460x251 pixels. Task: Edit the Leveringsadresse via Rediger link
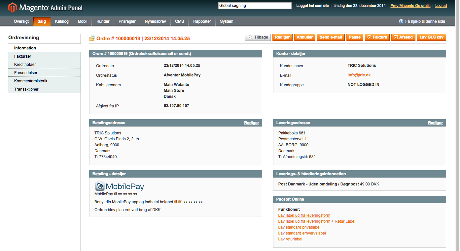[435, 123]
